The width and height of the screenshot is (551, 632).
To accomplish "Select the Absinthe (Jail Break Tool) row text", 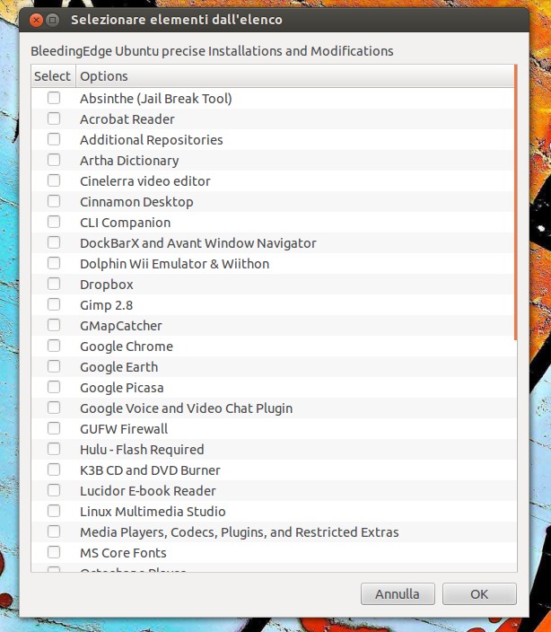I will click(156, 99).
